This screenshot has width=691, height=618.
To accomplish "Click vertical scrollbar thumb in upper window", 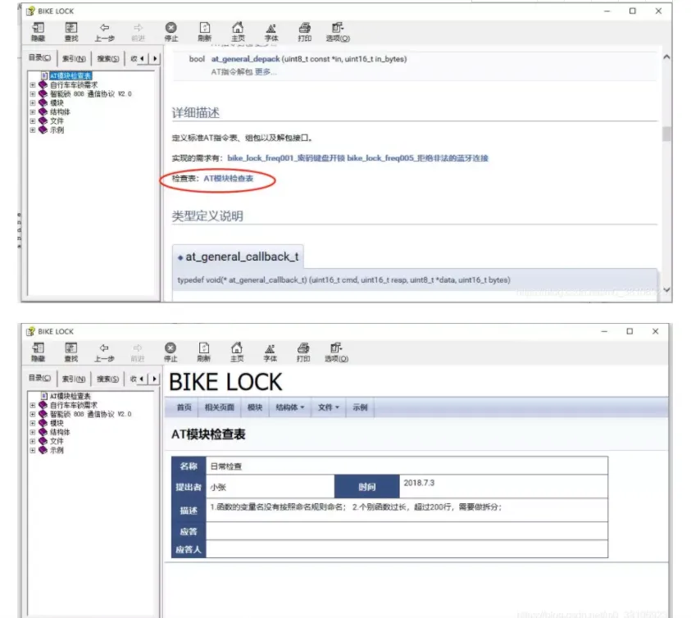I will [666, 134].
